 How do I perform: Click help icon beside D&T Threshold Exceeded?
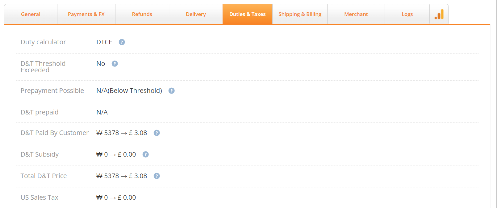[x=115, y=64]
